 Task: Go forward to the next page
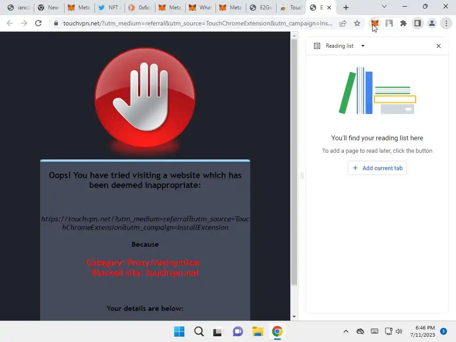24,23
